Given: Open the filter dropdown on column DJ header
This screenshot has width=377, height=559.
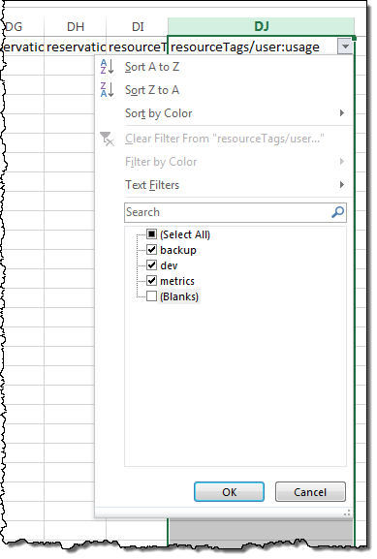Looking at the screenshot, I should click(345, 47).
